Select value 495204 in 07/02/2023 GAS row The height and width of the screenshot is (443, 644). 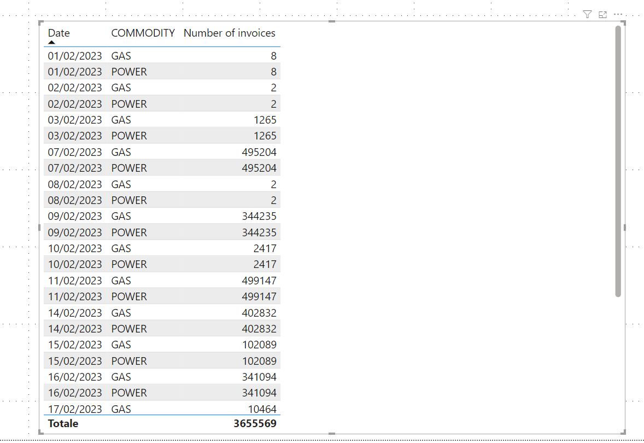(259, 152)
